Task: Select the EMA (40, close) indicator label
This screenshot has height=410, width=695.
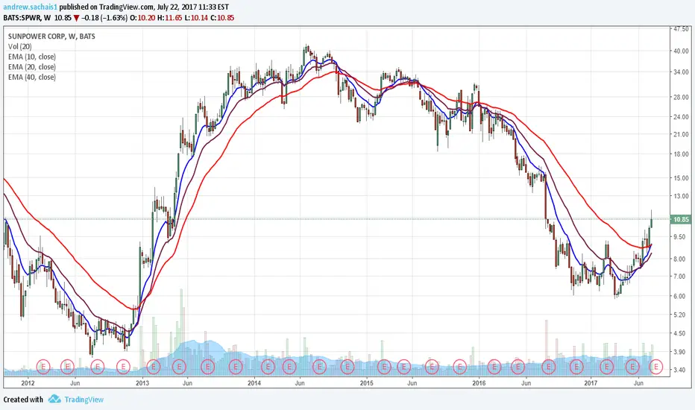Action: (x=32, y=77)
